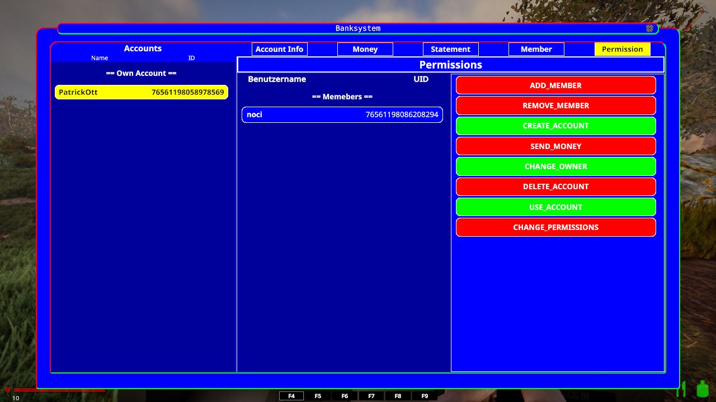This screenshot has height=402, width=716.
Task: Select member noci in the members list
Action: click(x=342, y=114)
